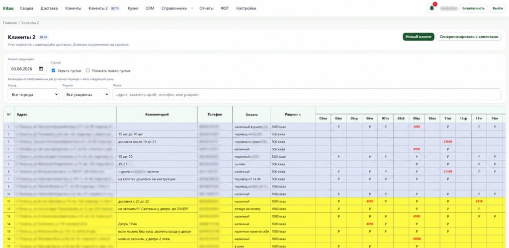Open the Безопасность button
Viewport: 509px width, 248px height.
coord(473,8)
